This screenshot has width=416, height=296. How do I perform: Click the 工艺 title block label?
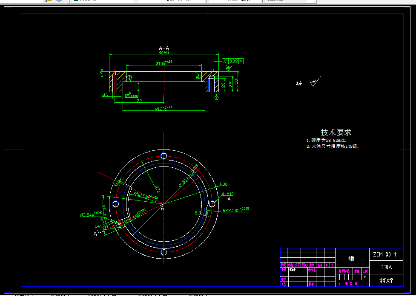[x=284, y=285]
